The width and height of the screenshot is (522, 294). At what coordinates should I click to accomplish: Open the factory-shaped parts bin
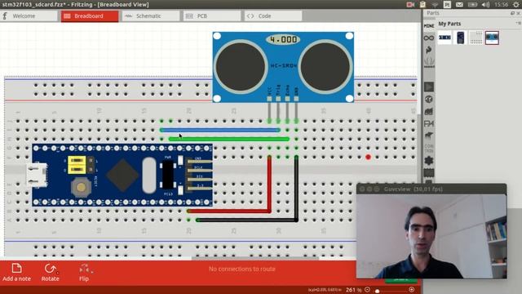click(429, 111)
